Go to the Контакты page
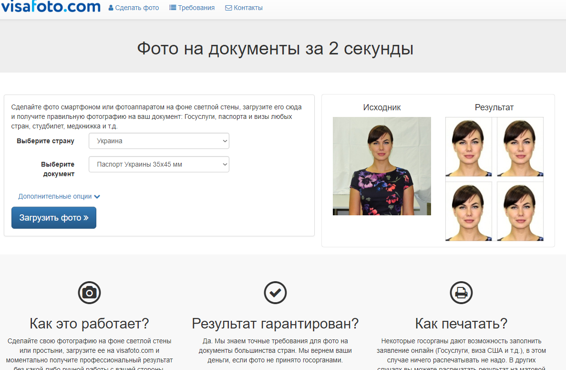Image resolution: width=566 pixels, height=370 pixels. pyautogui.click(x=248, y=8)
